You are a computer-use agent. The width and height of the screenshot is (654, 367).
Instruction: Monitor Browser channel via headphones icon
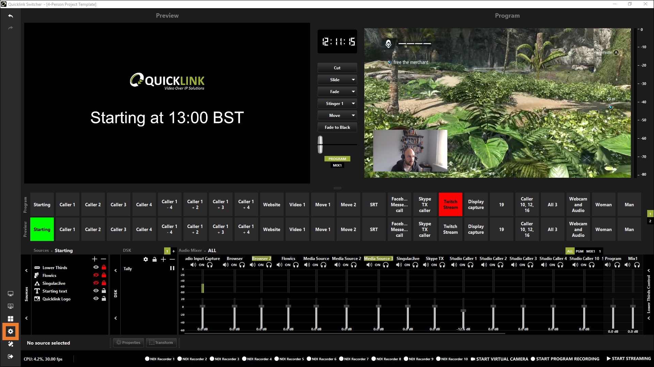pyautogui.click(x=242, y=265)
